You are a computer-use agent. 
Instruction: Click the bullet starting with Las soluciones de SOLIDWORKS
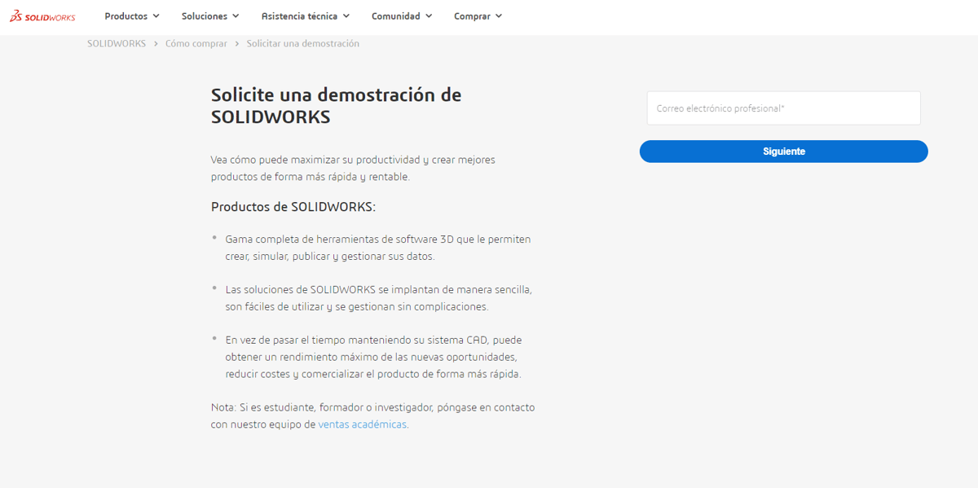coord(379,298)
